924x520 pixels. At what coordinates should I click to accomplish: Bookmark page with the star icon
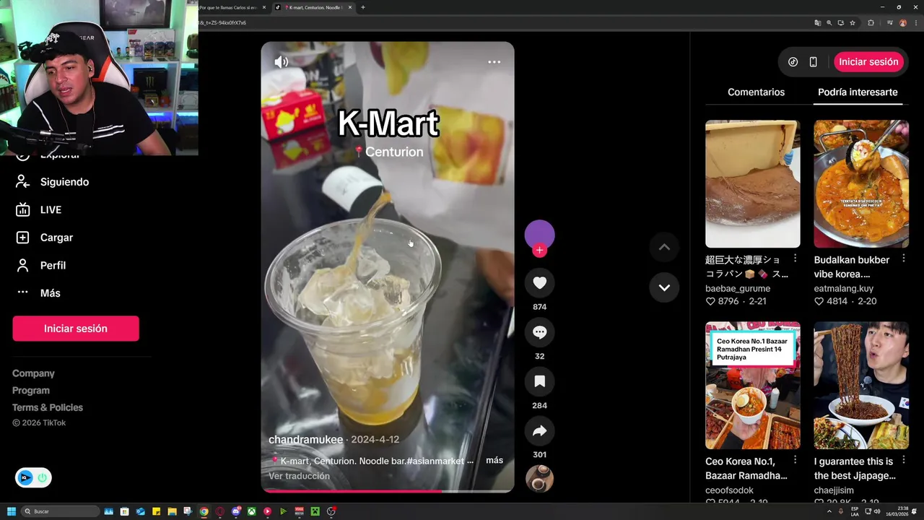point(853,22)
